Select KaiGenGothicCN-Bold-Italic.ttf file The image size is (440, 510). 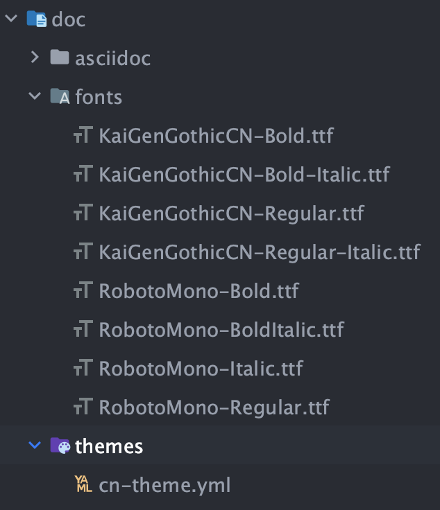coord(244,174)
